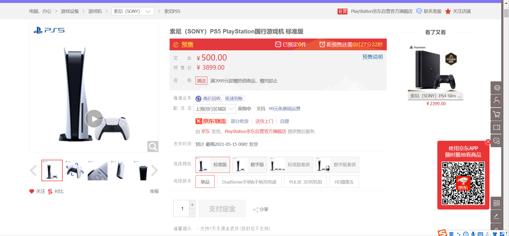Open the user account sidebar icon
The width and height of the screenshot is (509, 236).
[x=496, y=101]
